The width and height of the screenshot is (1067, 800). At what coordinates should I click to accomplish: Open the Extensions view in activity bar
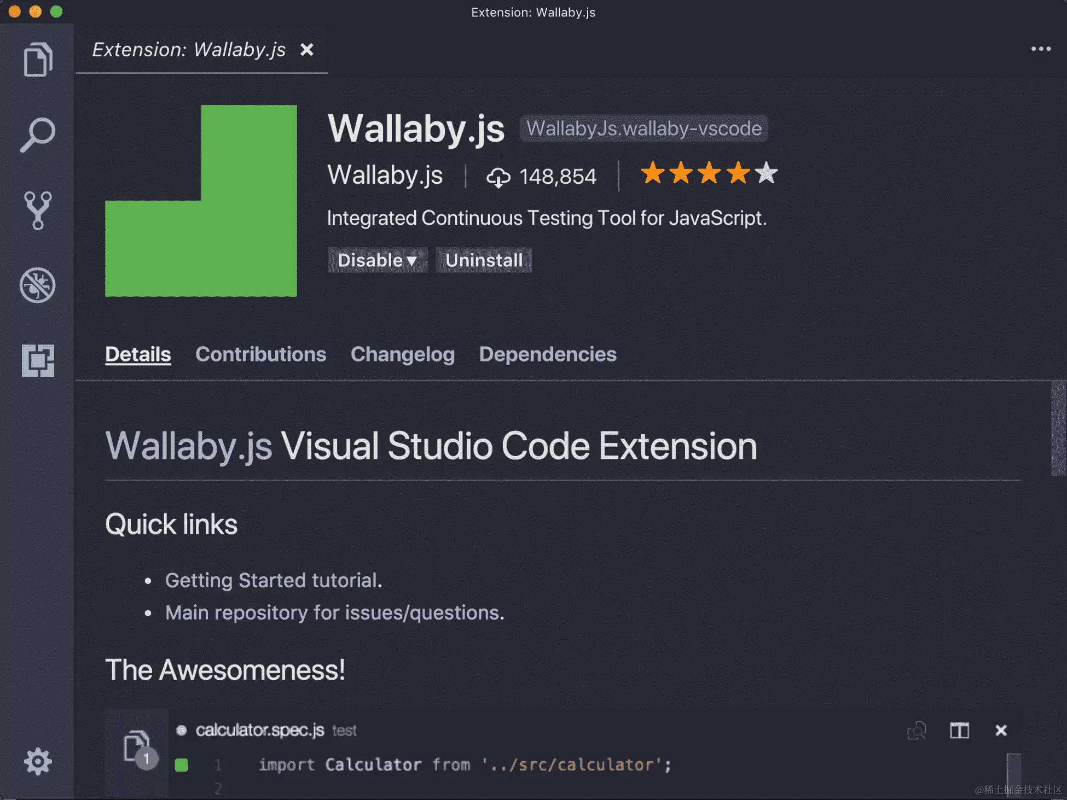(x=38, y=360)
